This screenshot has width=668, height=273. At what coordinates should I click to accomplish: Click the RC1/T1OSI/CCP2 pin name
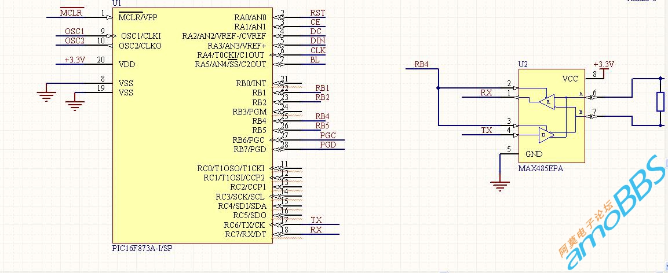[x=234, y=178]
